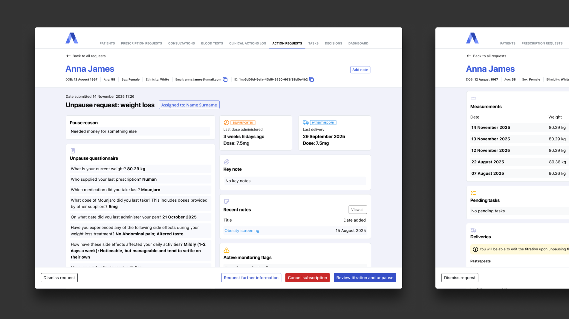Click the pen date 21 October 2025
Image resolution: width=569 pixels, height=319 pixels.
pos(179,217)
